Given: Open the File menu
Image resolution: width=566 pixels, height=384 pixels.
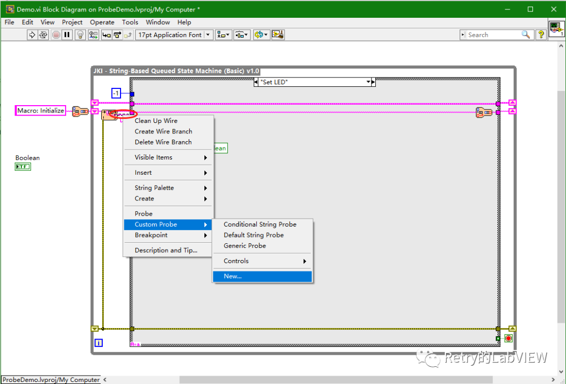Looking at the screenshot, I should click(9, 22).
